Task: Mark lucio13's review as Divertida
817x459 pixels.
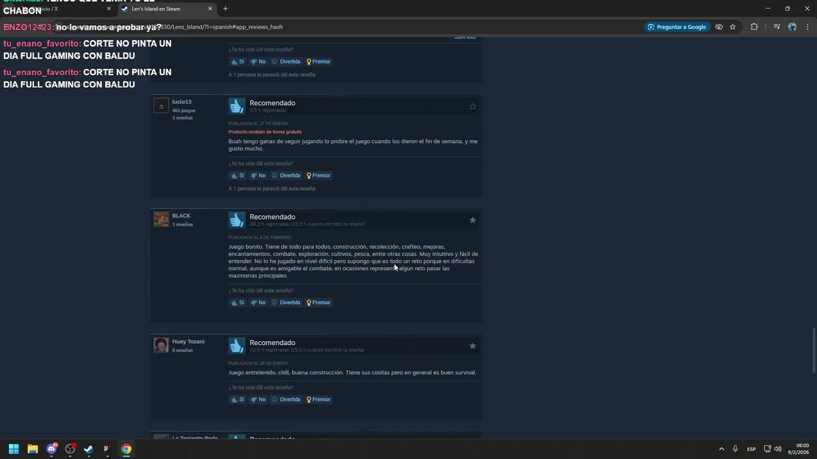Action: tap(285, 175)
